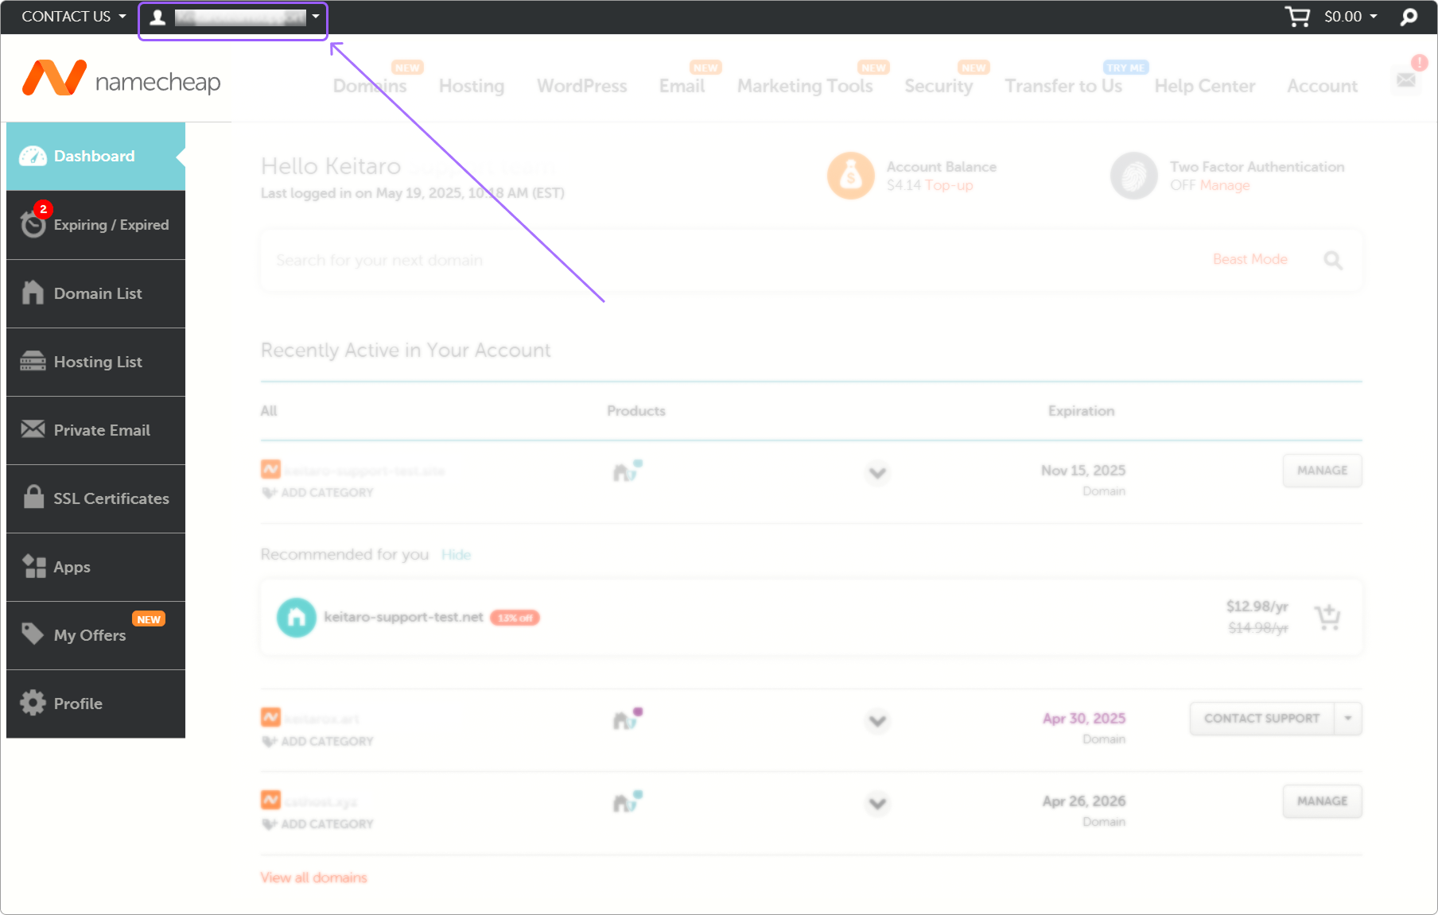The image size is (1438, 915).
Task: Click Manage two factor authentication link
Action: click(1225, 185)
